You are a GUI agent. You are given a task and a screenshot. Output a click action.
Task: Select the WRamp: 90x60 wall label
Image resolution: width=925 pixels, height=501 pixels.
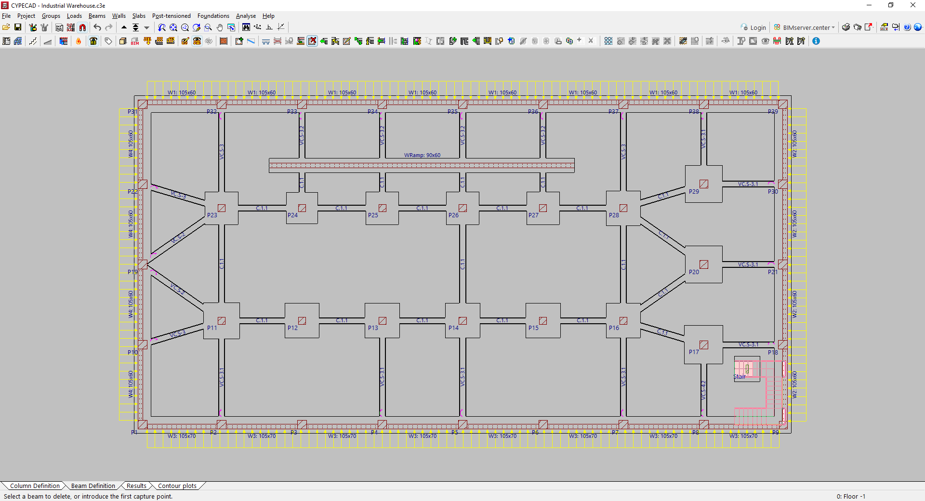coord(422,155)
